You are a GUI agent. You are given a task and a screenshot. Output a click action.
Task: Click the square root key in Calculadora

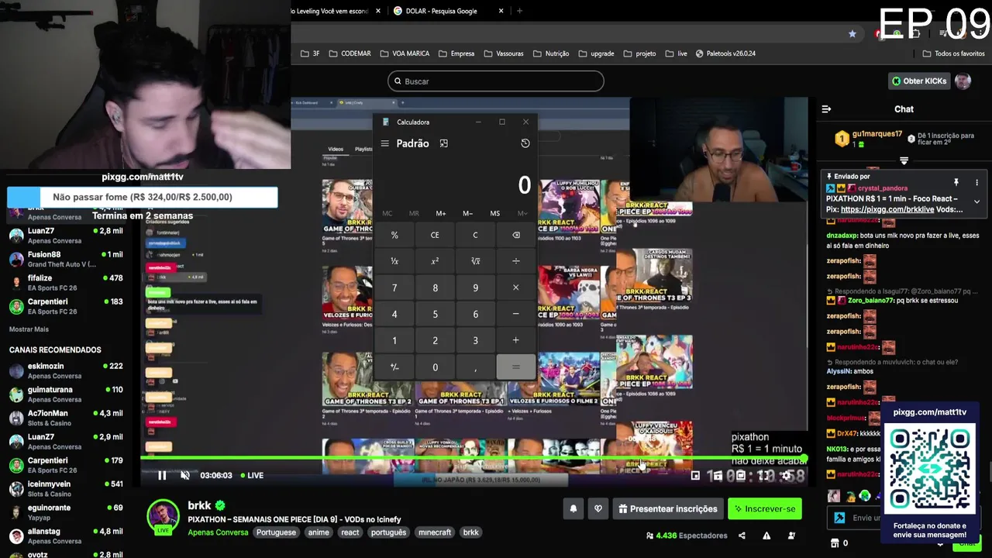point(475,261)
